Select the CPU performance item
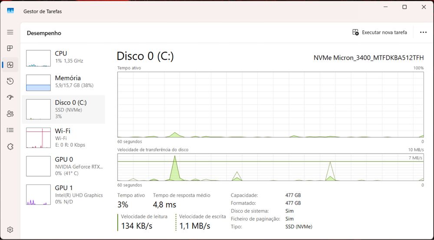This screenshot has width=434, height=240. 63,58
